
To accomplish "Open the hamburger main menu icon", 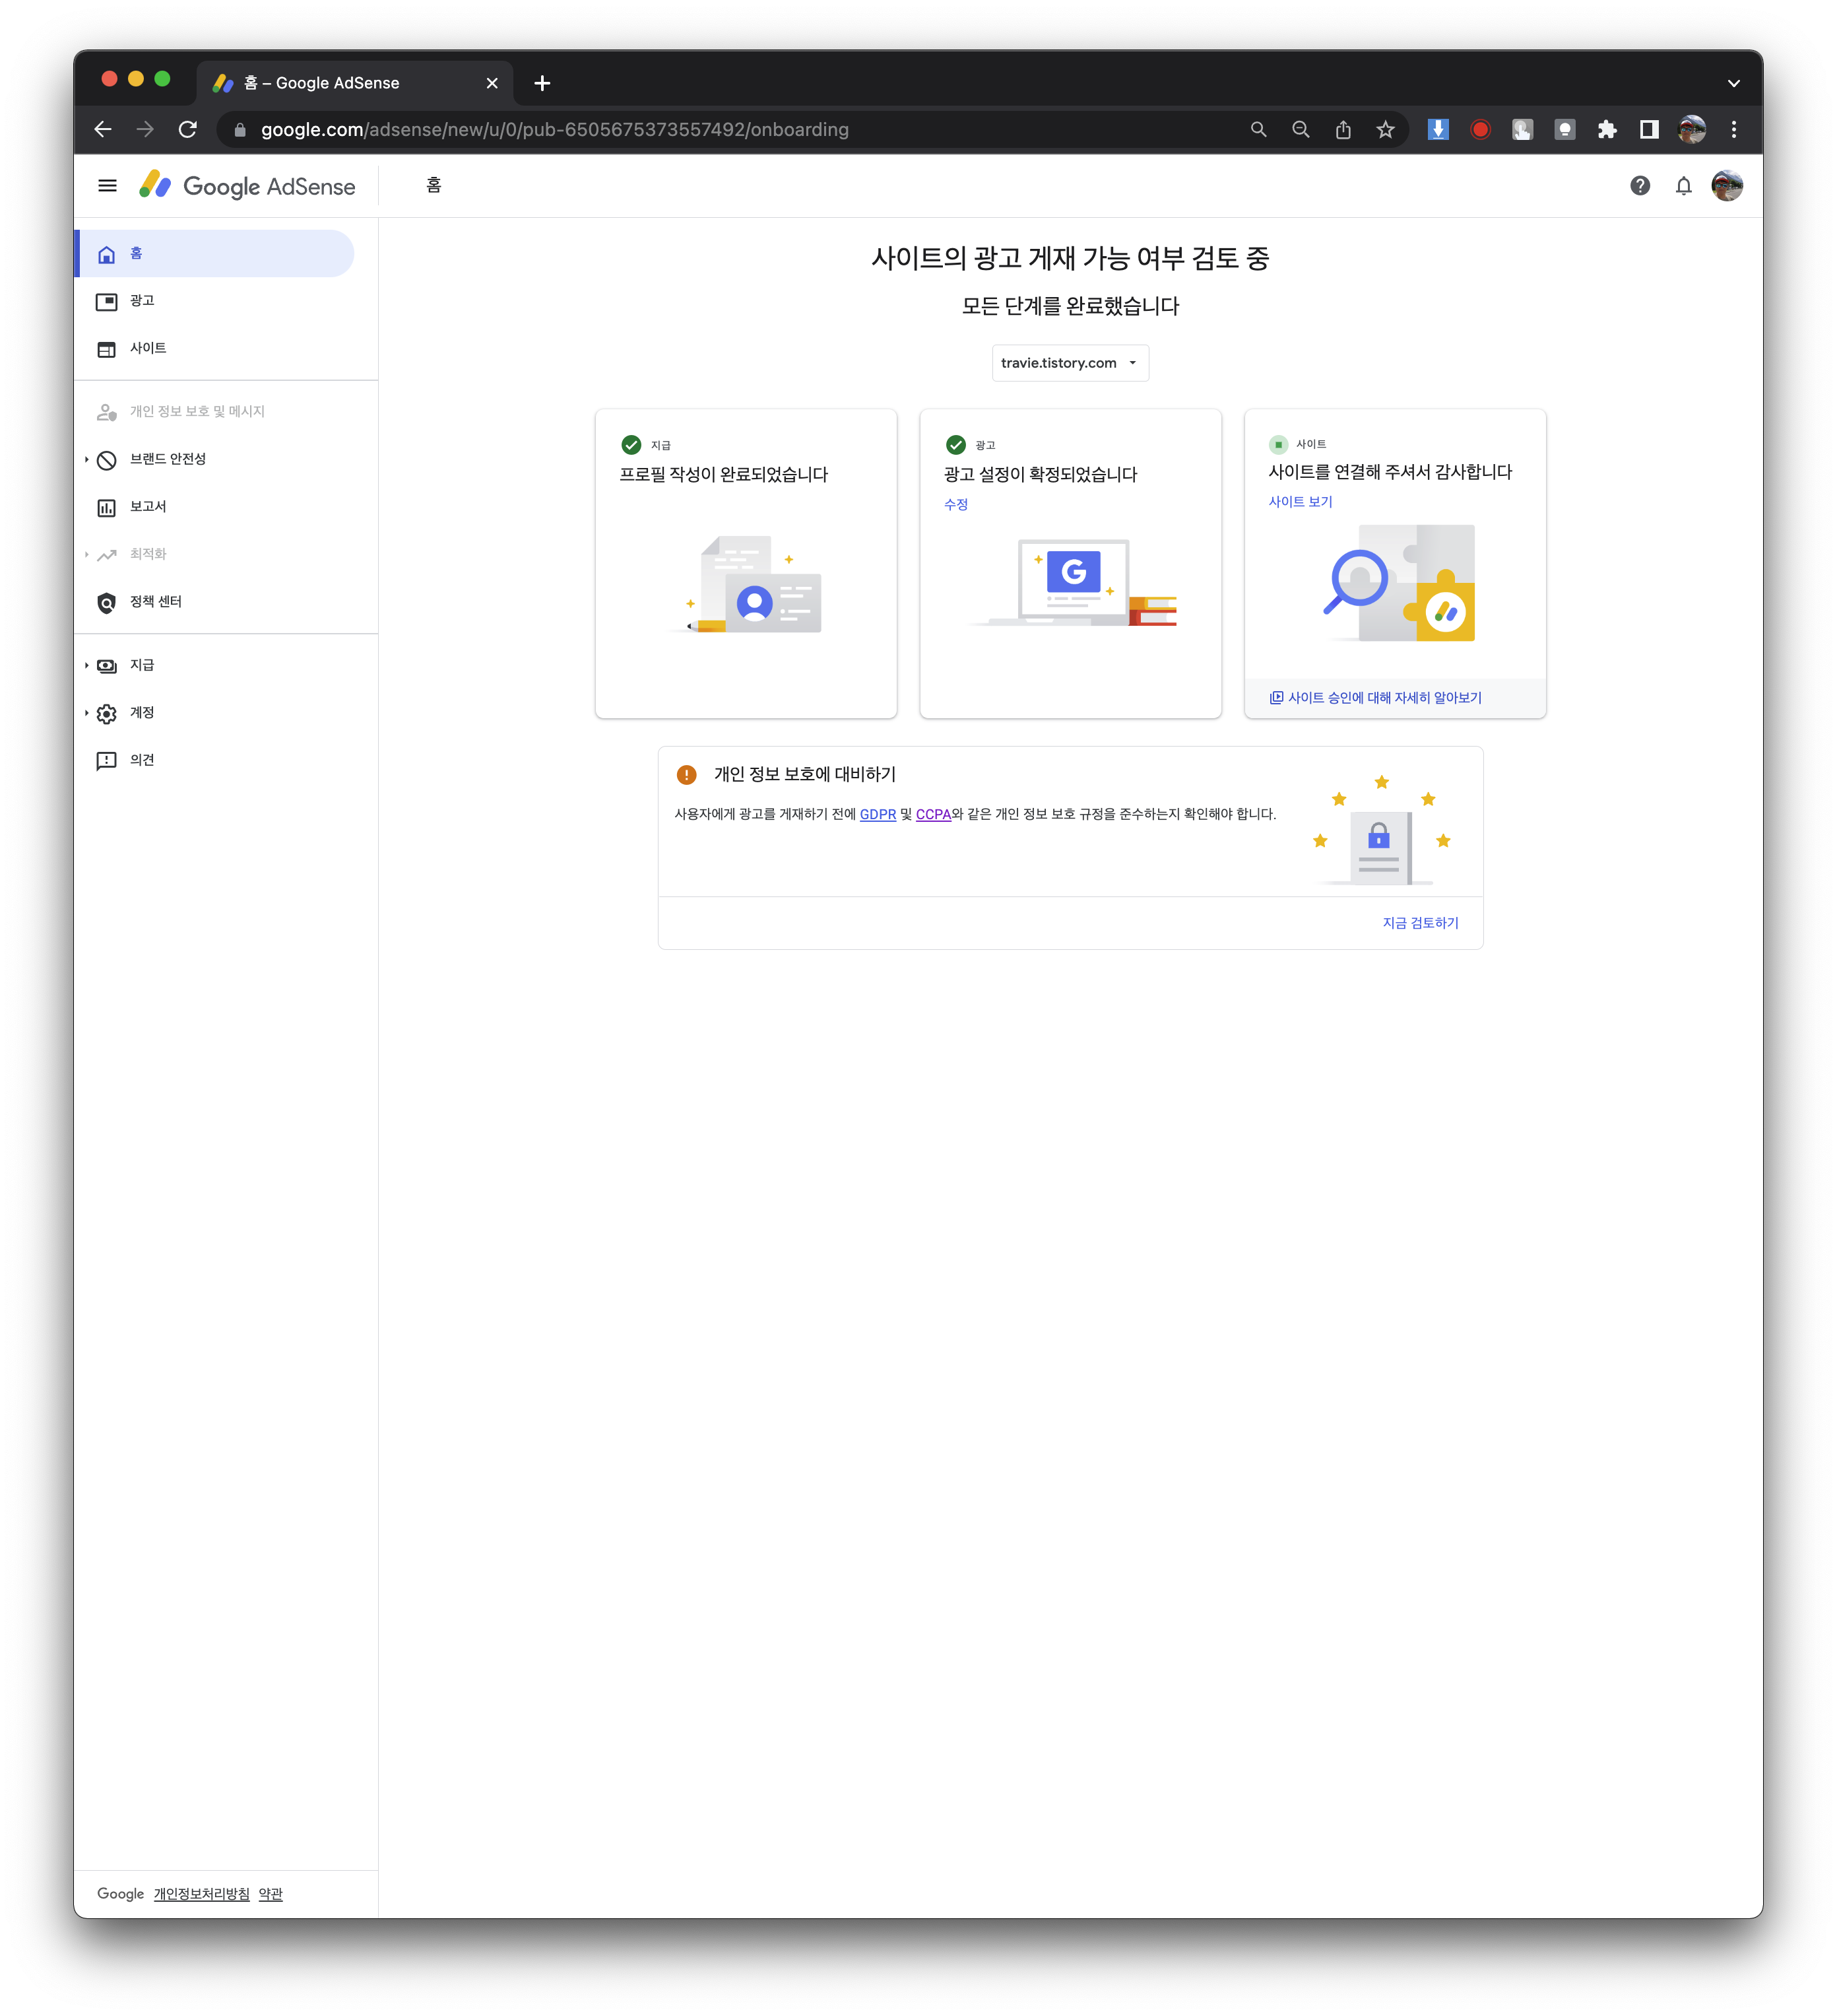I will coord(107,186).
